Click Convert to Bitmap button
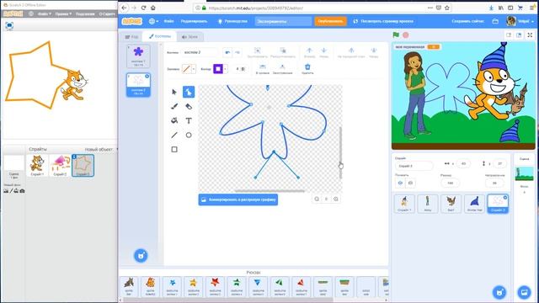Screen dimensions: 539x303 click(238, 199)
